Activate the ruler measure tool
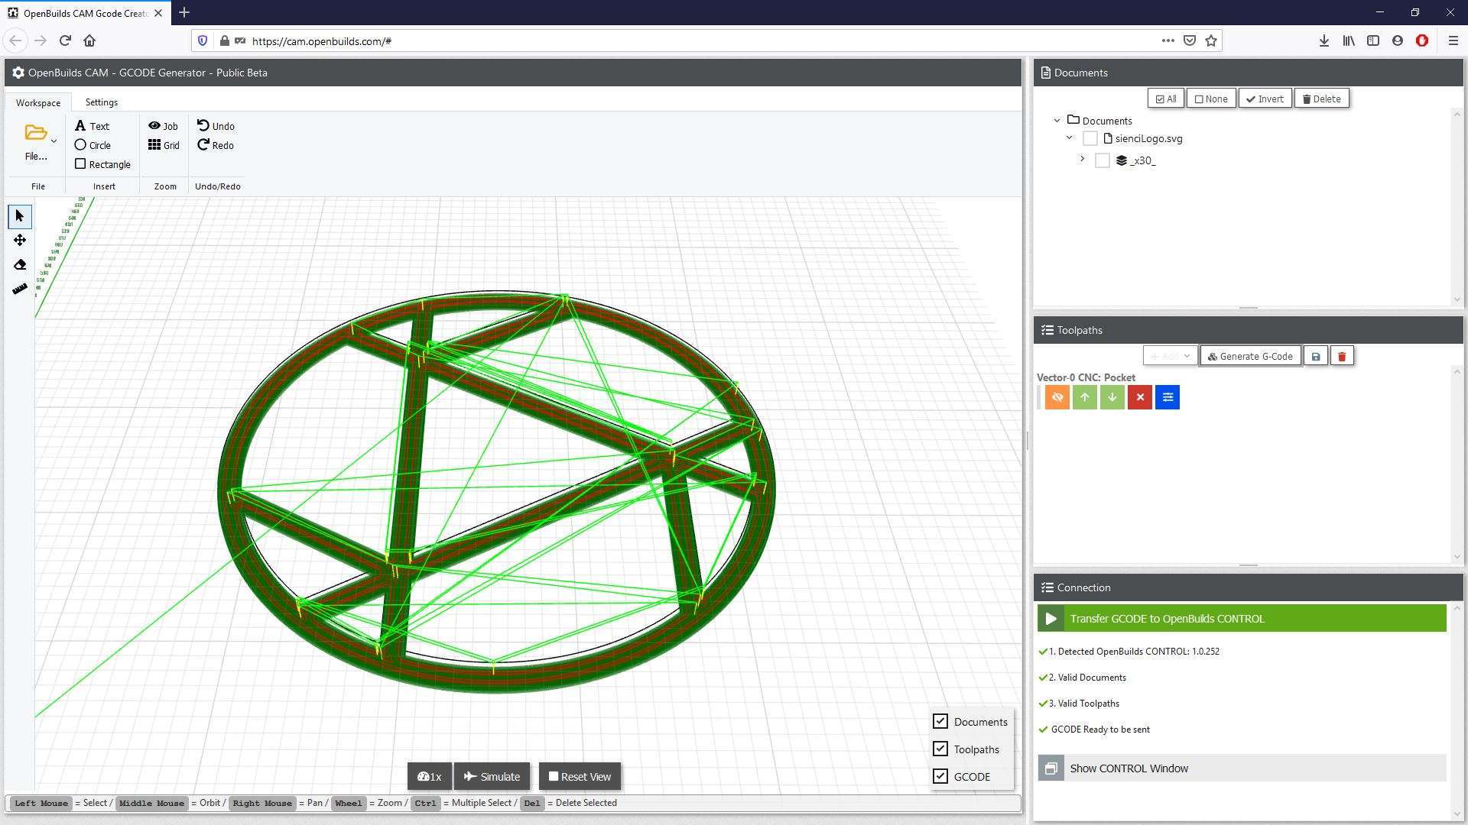The image size is (1468, 825). click(x=20, y=289)
